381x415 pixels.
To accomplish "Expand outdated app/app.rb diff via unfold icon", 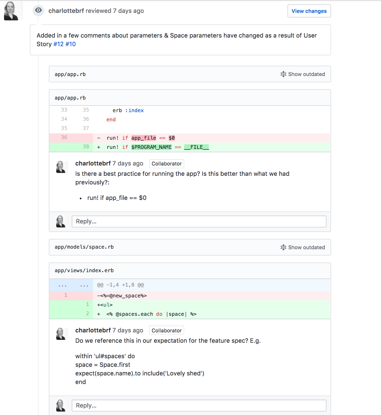I will pyautogui.click(x=283, y=74).
